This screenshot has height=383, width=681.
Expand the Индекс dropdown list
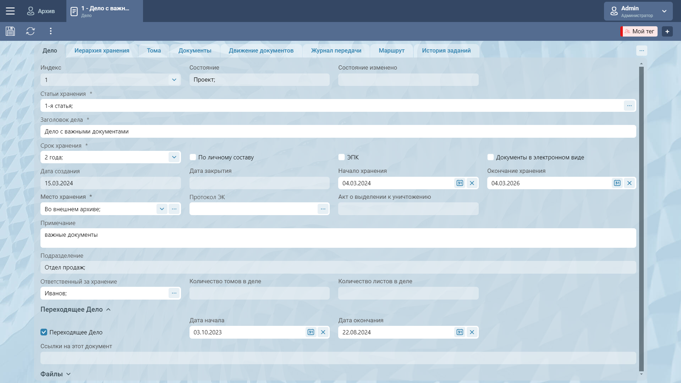174,80
